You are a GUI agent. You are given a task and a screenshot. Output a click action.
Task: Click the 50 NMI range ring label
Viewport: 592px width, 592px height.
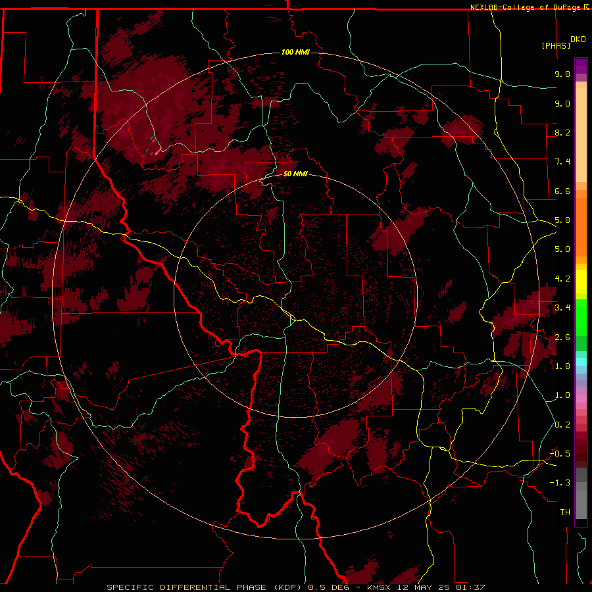[295, 174]
